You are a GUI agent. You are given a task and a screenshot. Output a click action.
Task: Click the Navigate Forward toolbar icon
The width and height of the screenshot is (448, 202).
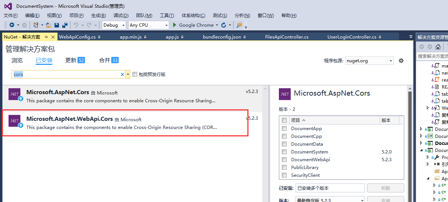[24, 25]
